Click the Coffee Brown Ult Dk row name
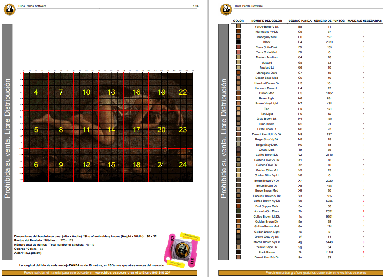The height and width of the screenshot is (277, 383). point(266,216)
